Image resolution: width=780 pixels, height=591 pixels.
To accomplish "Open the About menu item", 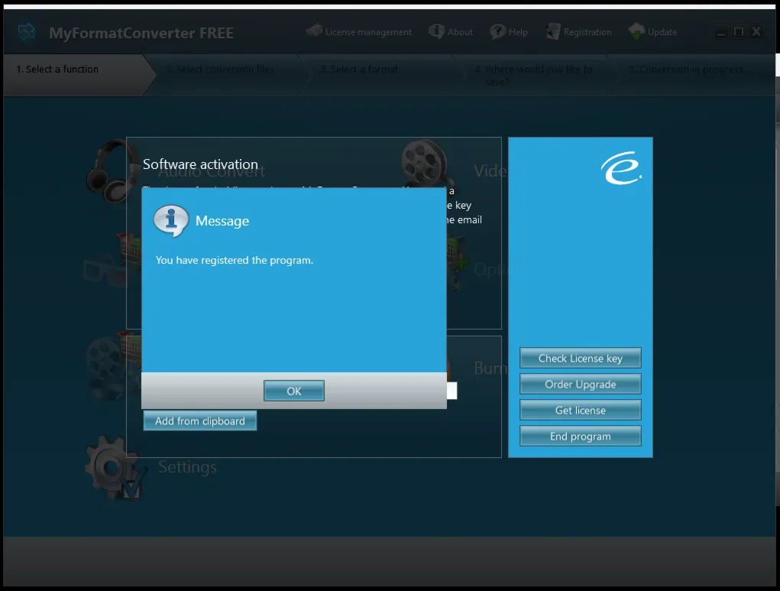I will tap(451, 32).
